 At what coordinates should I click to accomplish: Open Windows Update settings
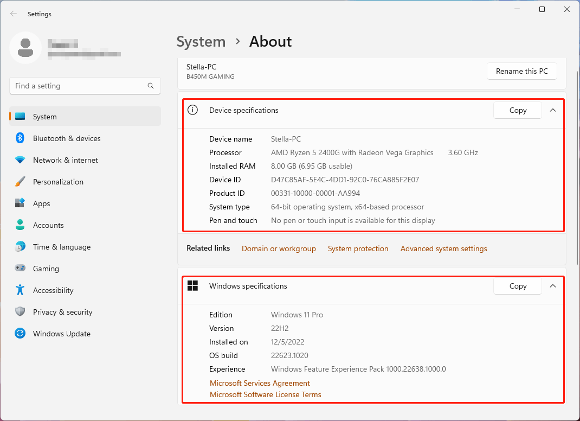coord(61,334)
